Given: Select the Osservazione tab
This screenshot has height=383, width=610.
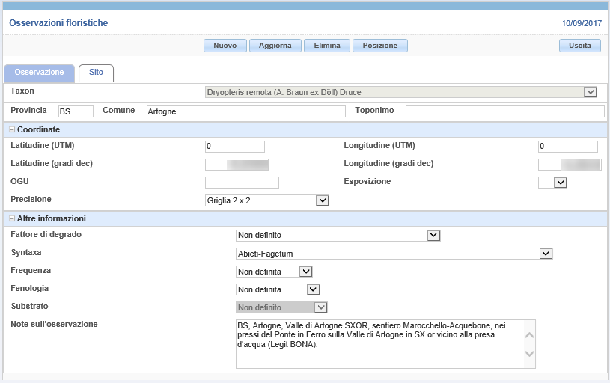Looking at the screenshot, I should click(39, 73).
